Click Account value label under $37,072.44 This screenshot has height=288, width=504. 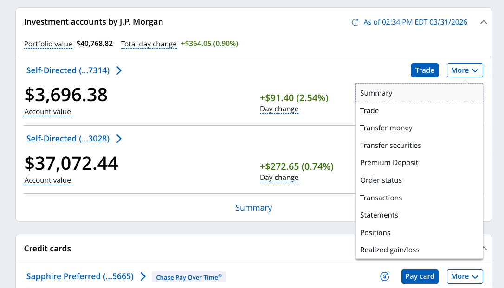(x=48, y=180)
